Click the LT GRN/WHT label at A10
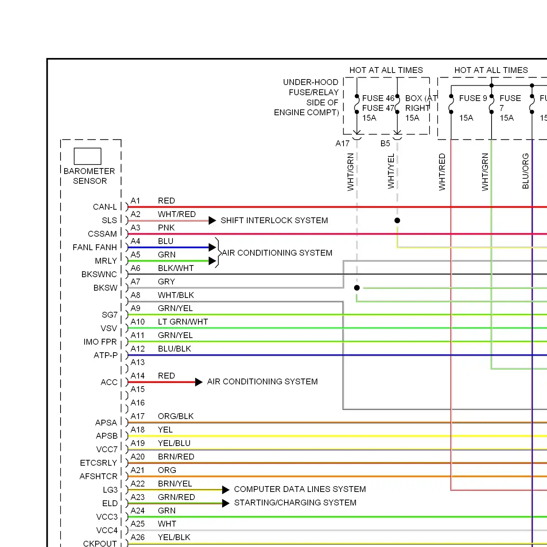The image size is (547, 547). coord(183,322)
